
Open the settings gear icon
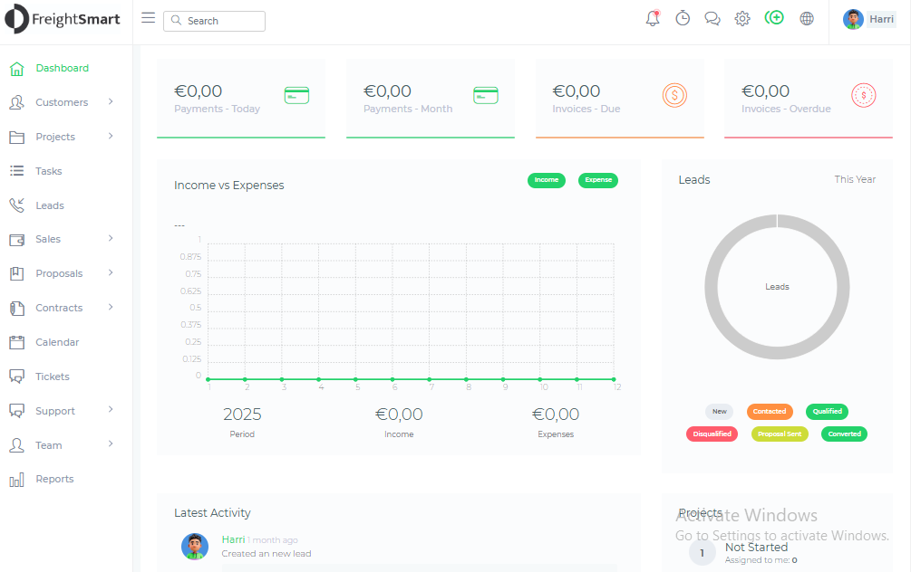742,19
